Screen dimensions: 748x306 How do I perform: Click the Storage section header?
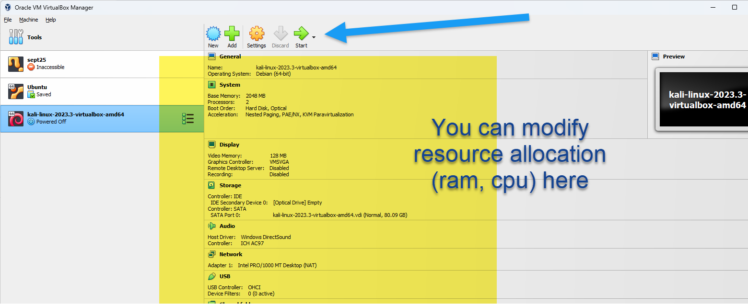click(230, 185)
